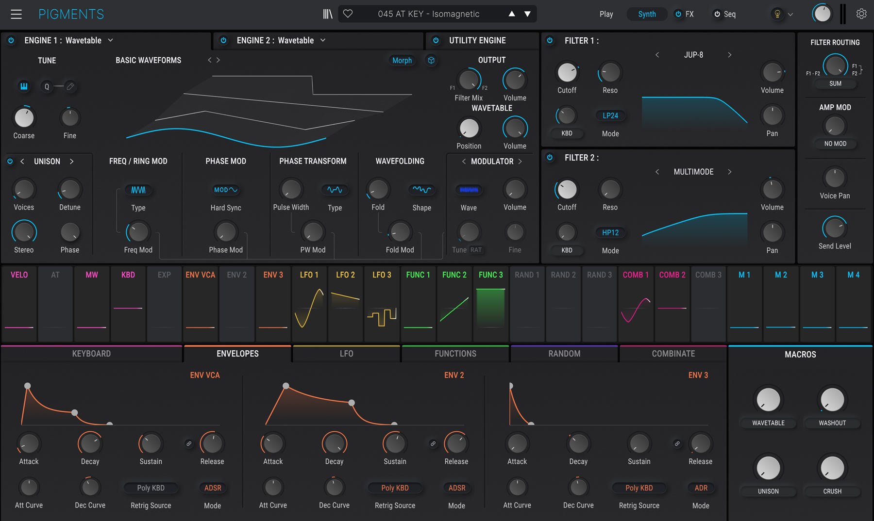874x521 pixels.
Task: Click the Filter 1 Cutoff knob
Action: point(567,73)
